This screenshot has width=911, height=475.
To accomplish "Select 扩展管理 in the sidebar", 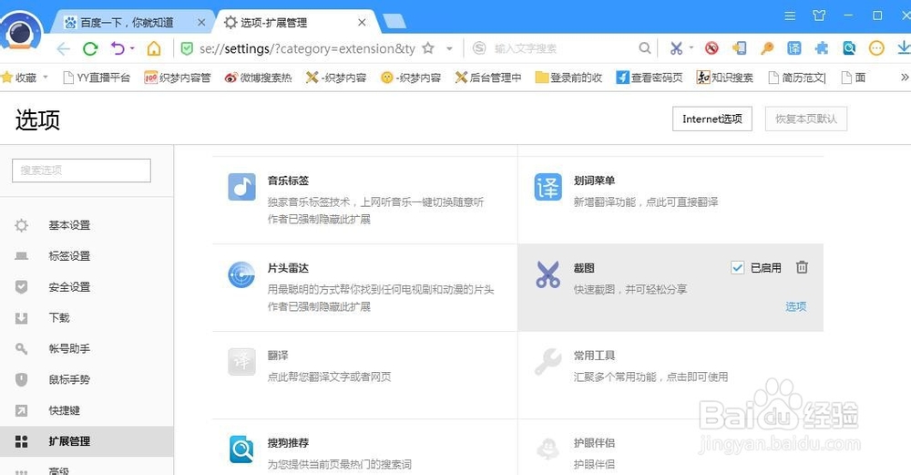I will point(87,440).
